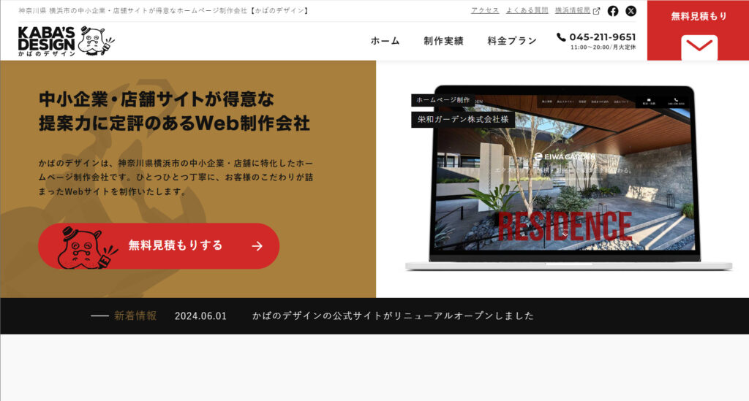749x401 pixels.
Task: Click the 栄和ガーデン株式会社様 label
Action: pos(463,119)
